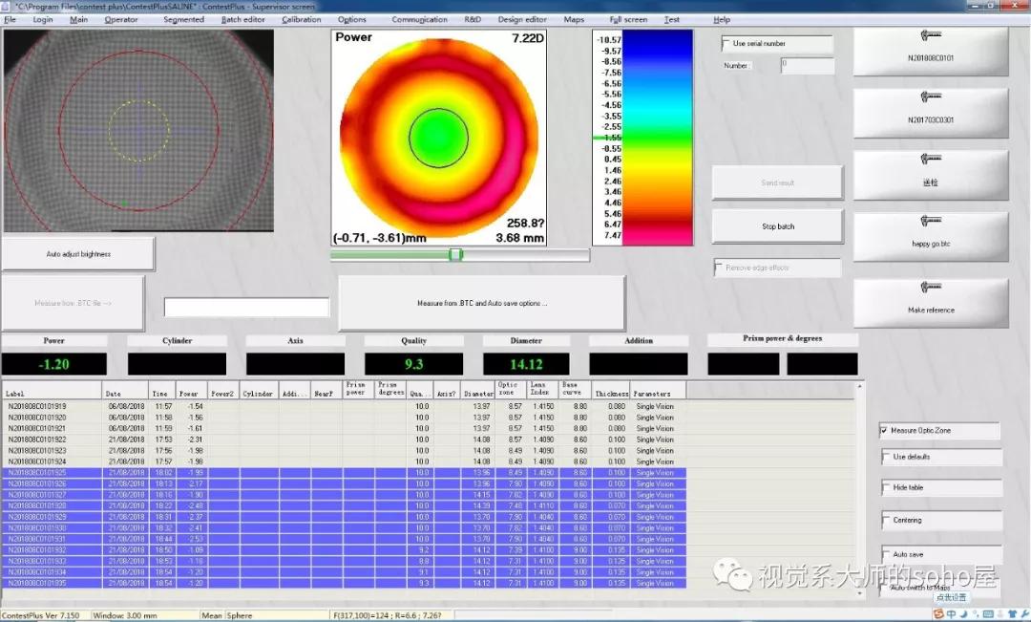
Task: Open the Batch editor menu
Action: coord(243,19)
